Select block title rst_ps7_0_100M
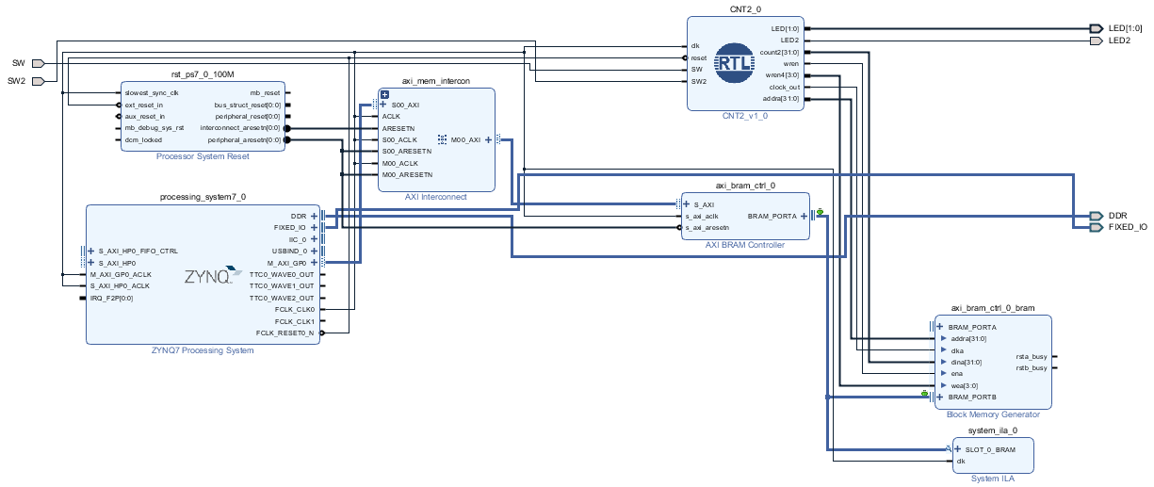The height and width of the screenshot is (487, 1154). (x=203, y=74)
